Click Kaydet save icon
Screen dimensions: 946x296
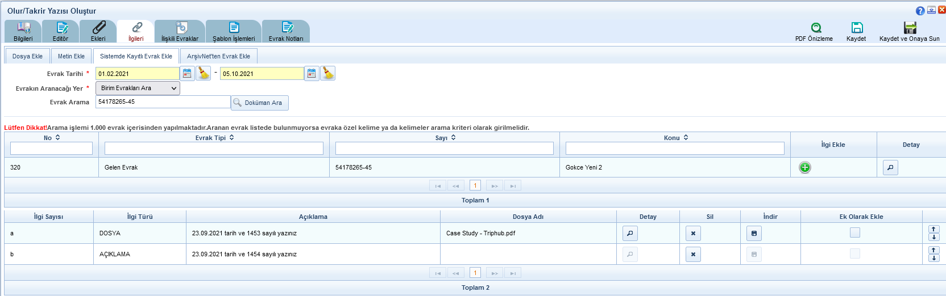(x=857, y=28)
